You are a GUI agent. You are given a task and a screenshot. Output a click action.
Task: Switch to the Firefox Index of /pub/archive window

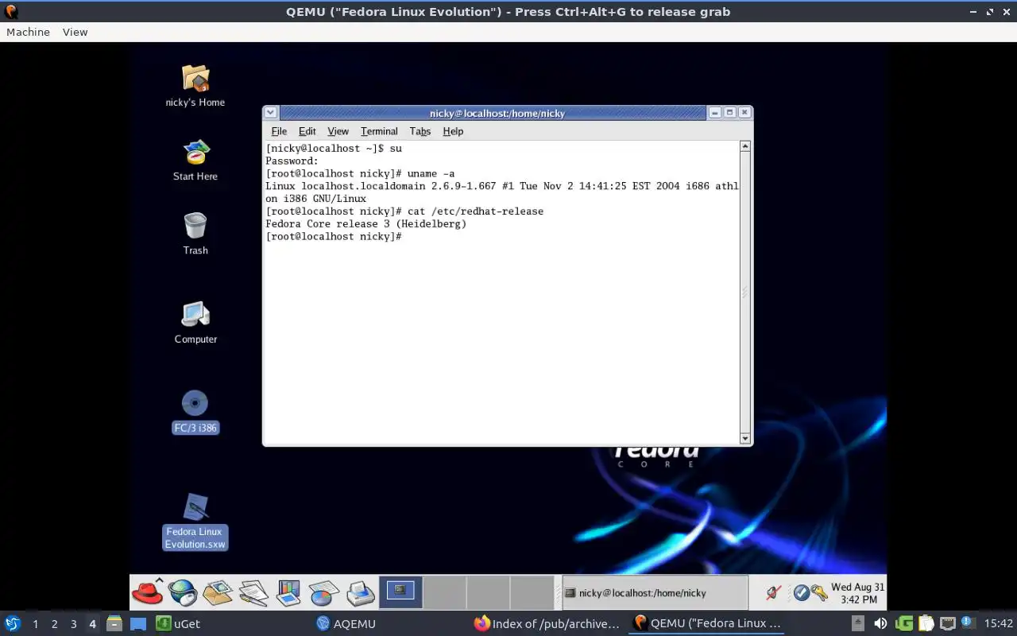pos(547,623)
